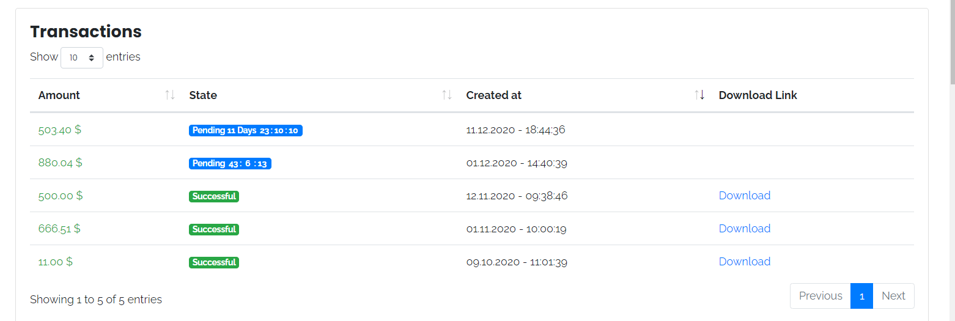
Task: Go to the Next page
Action: pos(893,296)
